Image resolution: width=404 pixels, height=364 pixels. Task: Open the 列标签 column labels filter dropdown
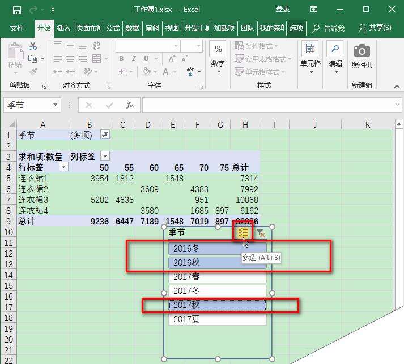point(105,156)
